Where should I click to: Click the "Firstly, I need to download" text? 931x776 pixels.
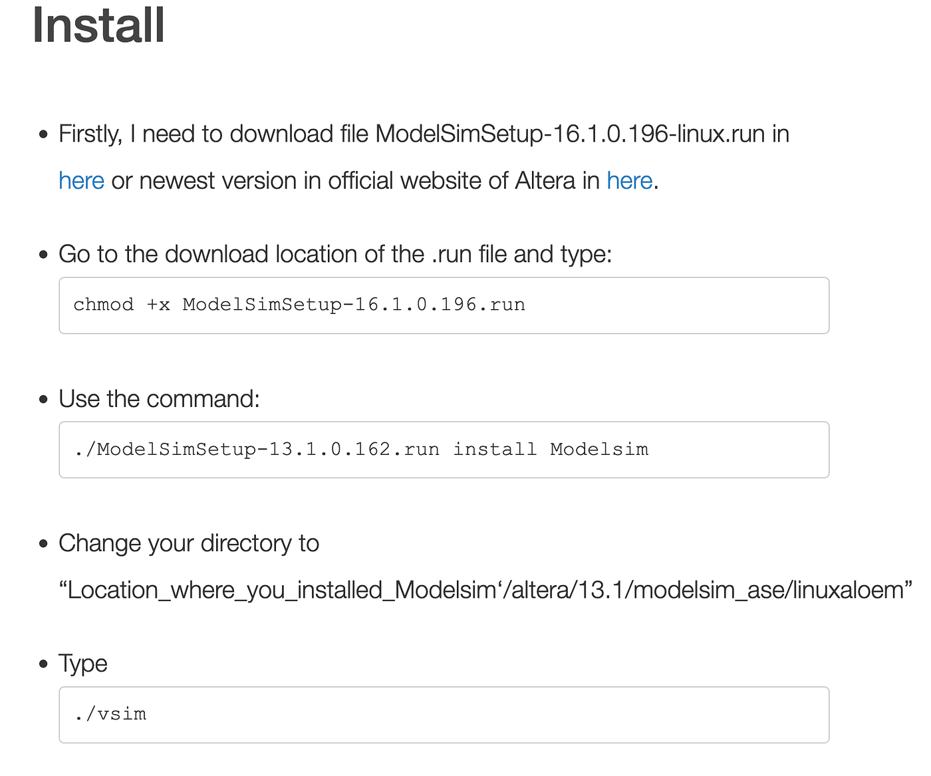click(213, 134)
